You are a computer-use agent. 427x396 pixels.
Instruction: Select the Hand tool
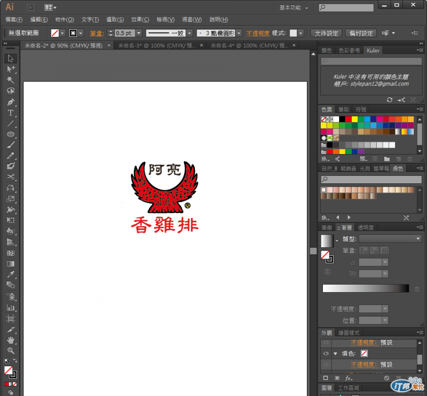10,340
